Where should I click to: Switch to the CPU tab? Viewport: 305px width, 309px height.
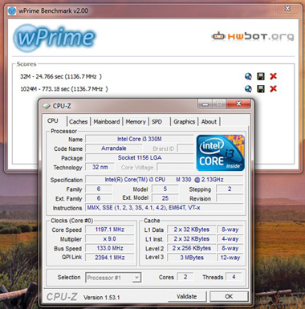coord(53,121)
